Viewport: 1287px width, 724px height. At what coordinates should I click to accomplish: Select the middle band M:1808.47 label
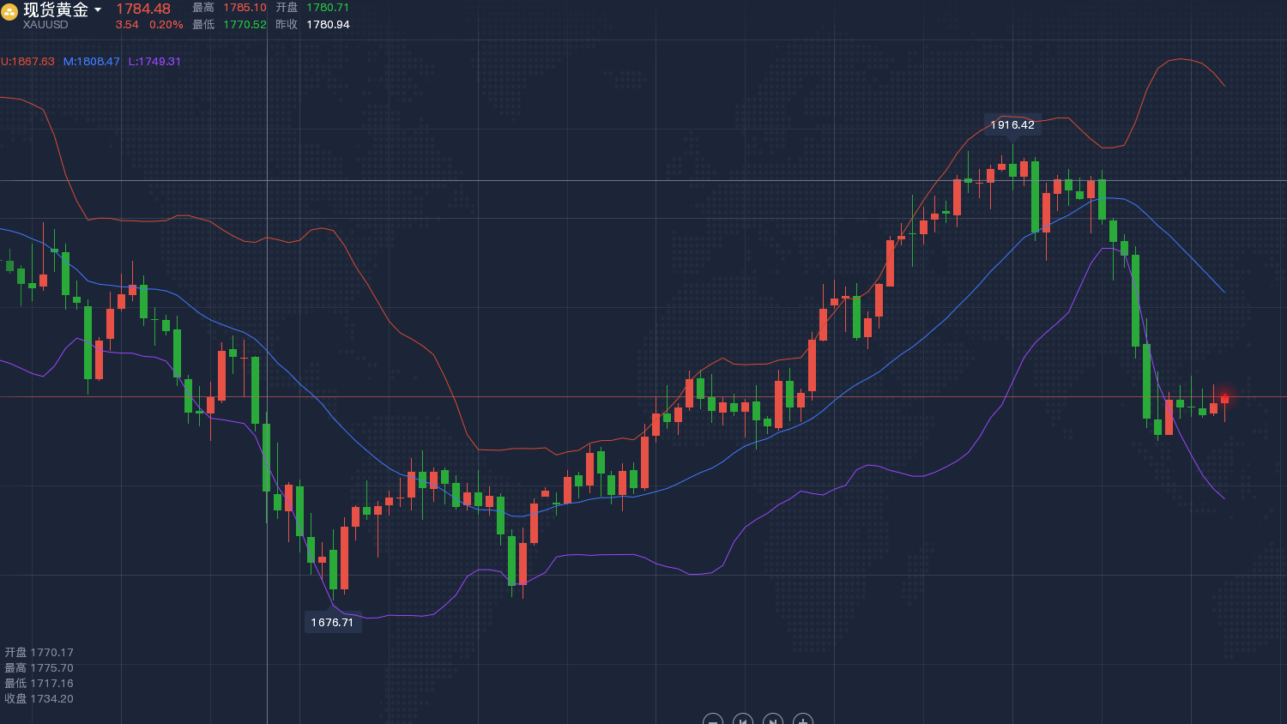pyautogui.click(x=92, y=62)
